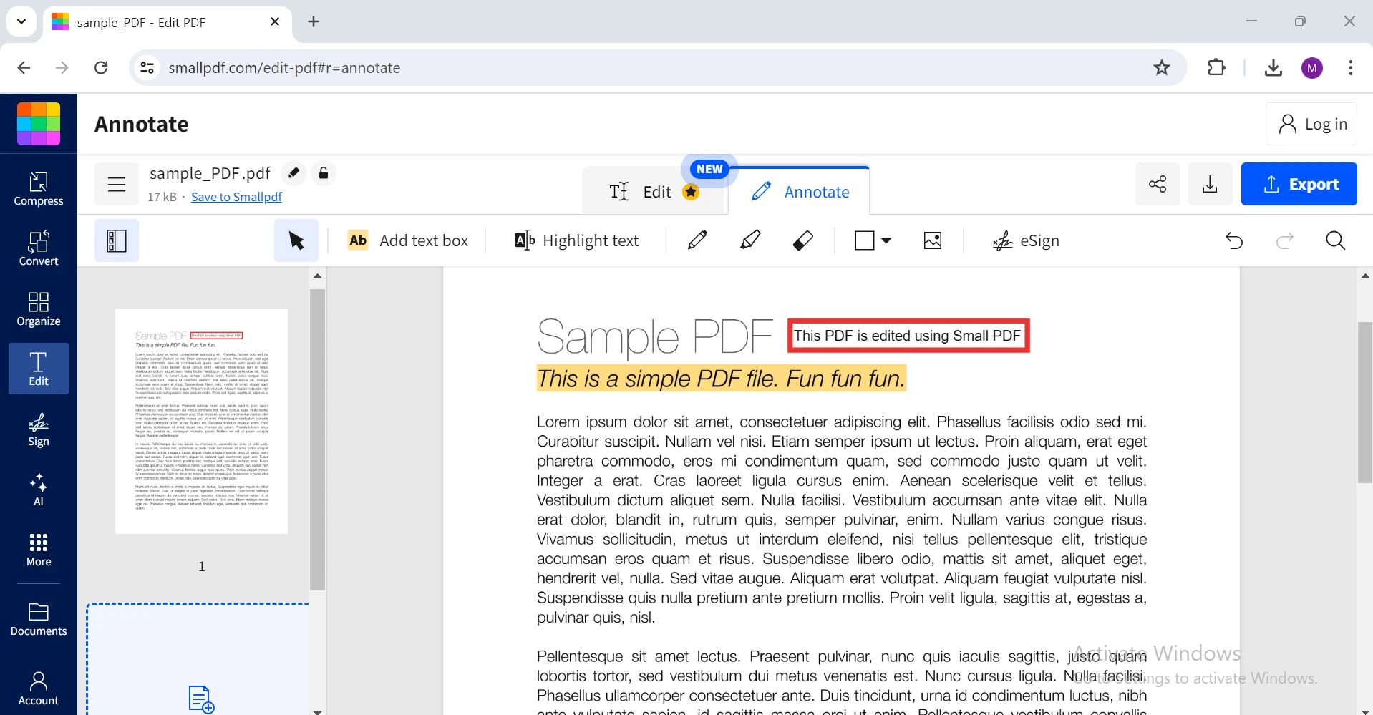Viewport: 1373px width, 715px height.
Task: Select page 1 thumbnail
Action: click(x=201, y=422)
